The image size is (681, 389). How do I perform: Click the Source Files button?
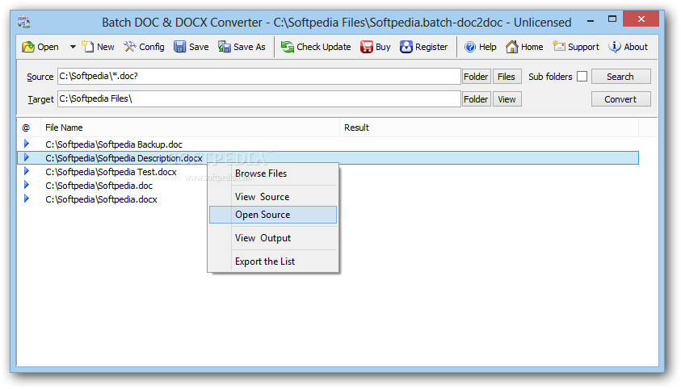click(x=507, y=77)
